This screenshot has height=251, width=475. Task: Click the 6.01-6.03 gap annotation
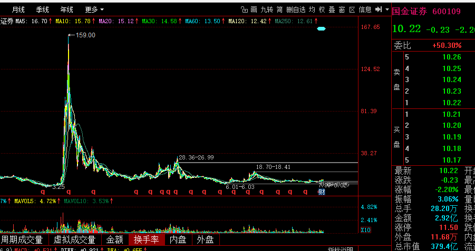(240, 187)
